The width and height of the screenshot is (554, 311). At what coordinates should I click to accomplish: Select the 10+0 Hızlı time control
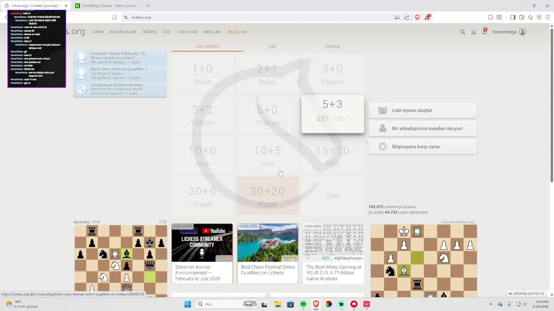[x=202, y=156]
